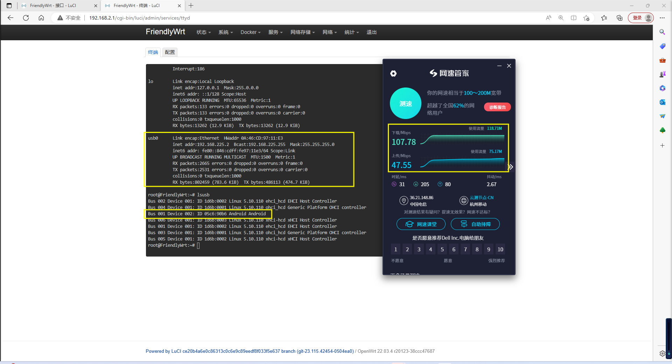This screenshot has height=364, width=672.
Task: Open the browser settings and more menu
Action: (662, 18)
